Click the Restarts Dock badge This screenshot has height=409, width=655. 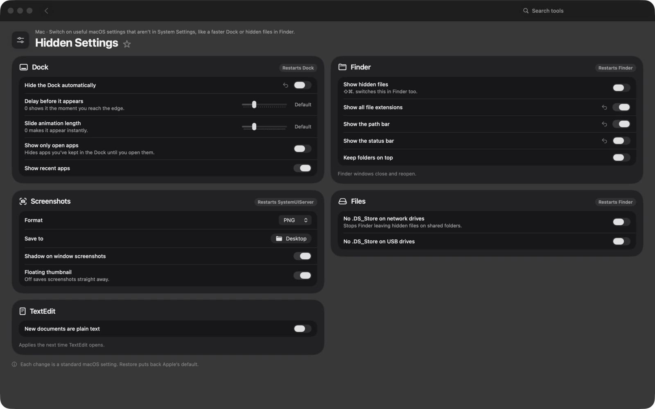tap(298, 68)
